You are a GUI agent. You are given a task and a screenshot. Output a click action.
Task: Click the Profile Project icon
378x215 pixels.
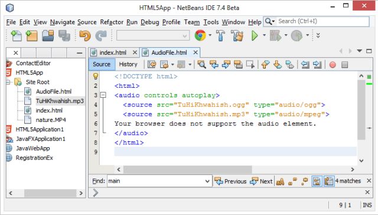296,35
